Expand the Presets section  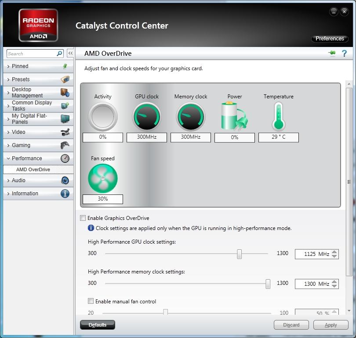coord(8,79)
